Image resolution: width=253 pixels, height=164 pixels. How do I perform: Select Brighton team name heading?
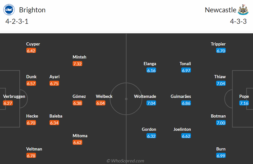coord(32,10)
